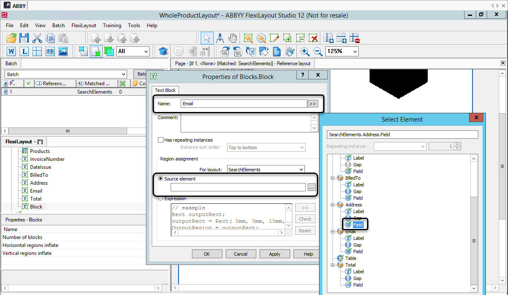Image resolution: width=508 pixels, height=295 pixels.
Task: Click the delete block red X icon
Action: (x=314, y=38)
